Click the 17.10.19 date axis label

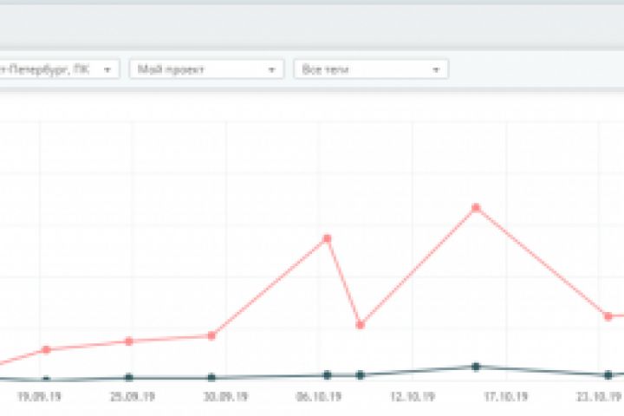(506, 396)
